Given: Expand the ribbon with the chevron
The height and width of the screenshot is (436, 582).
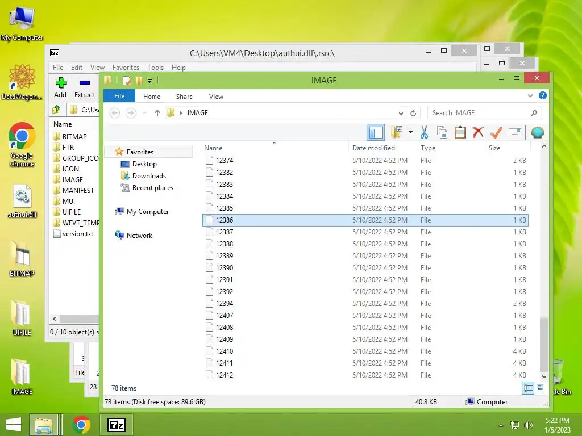Looking at the screenshot, I should [530, 95].
